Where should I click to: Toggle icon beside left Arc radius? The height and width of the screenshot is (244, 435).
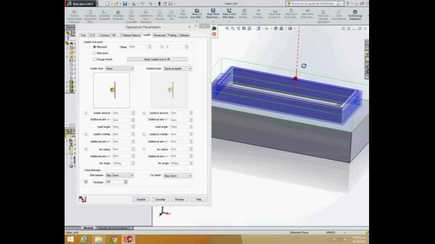[x=86, y=149]
